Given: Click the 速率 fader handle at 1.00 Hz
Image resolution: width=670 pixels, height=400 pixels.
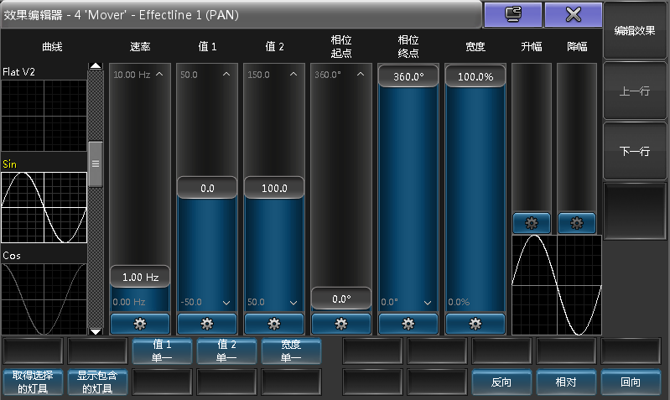Looking at the screenshot, I should coord(140,276).
